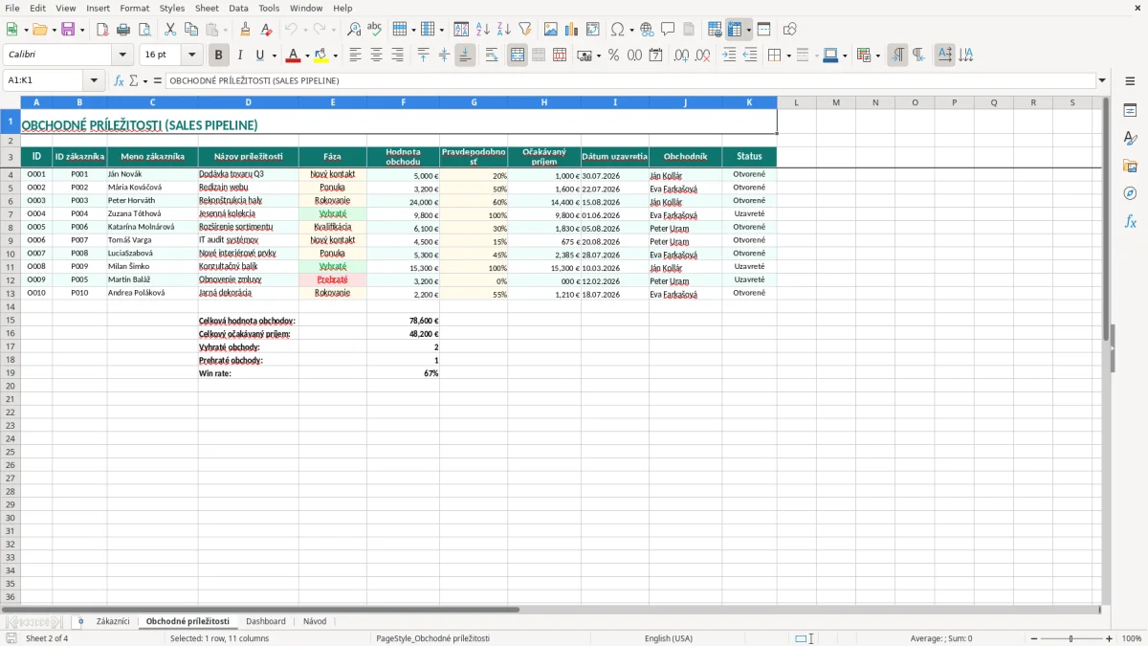
Task: Open the Font Size dropdown list
Action: tap(192, 56)
